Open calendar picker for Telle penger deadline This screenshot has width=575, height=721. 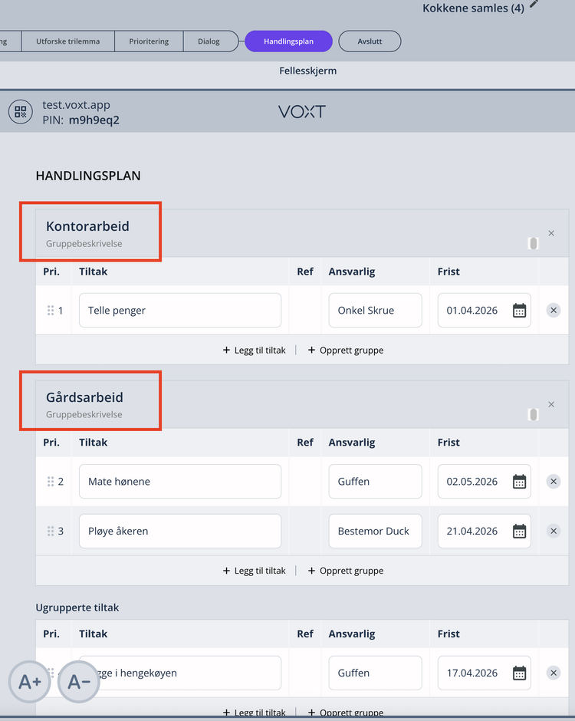tap(519, 311)
